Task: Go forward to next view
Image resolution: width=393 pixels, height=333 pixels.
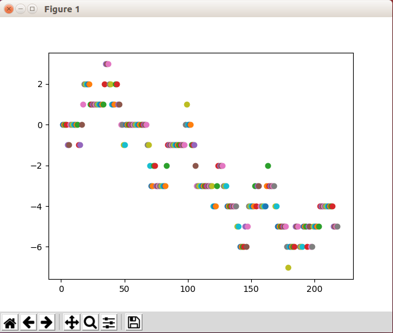Action: click(47, 322)
